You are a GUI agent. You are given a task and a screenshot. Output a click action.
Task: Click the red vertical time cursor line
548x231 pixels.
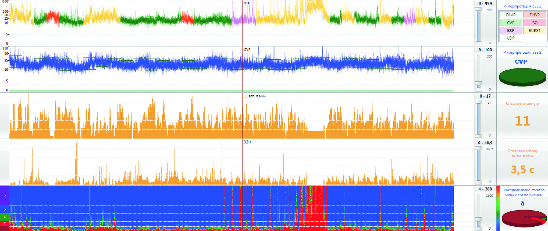coord(242,115)
